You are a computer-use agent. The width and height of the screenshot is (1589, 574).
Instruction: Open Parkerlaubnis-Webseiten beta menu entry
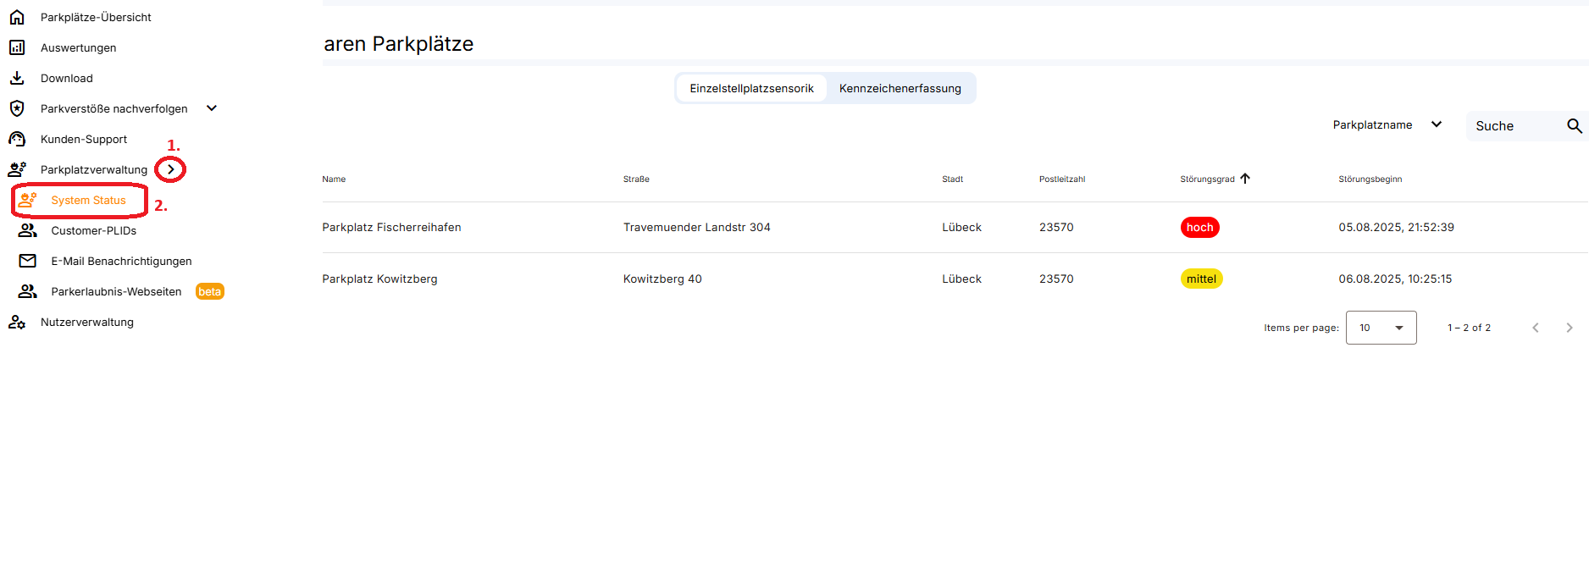pyautogui.click(x=116, y=291)
